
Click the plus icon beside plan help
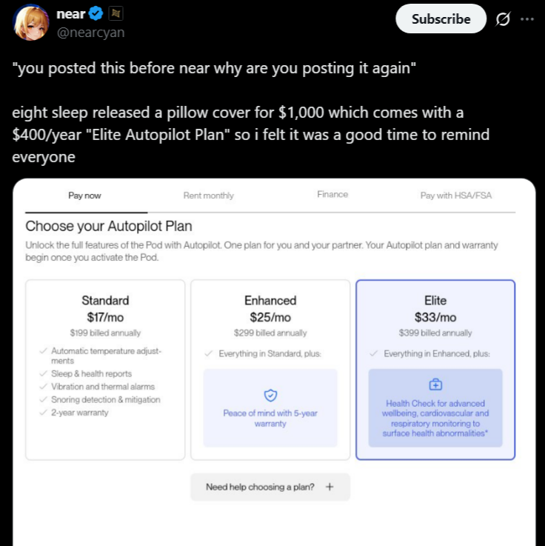tap(330, 487)
